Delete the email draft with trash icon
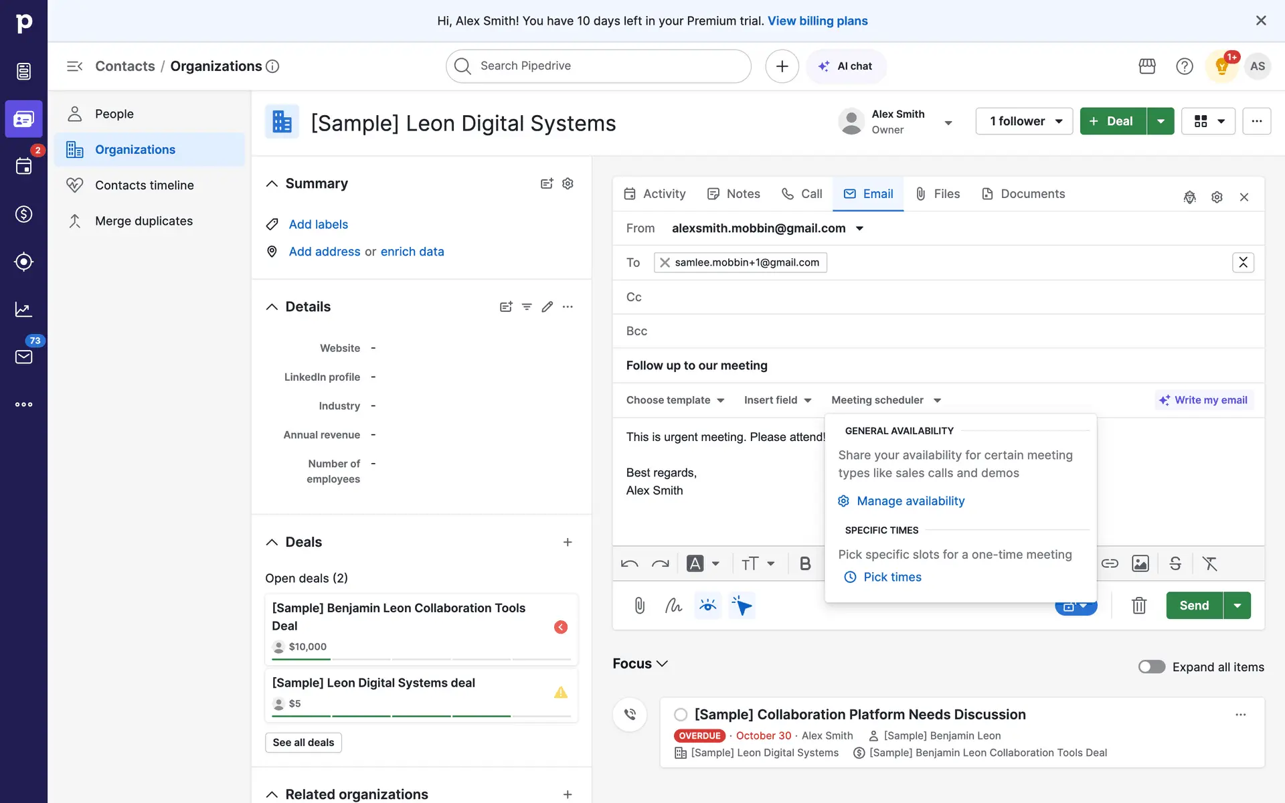1285x803 pixels. pyautogui.click(x=1138, y=606)
